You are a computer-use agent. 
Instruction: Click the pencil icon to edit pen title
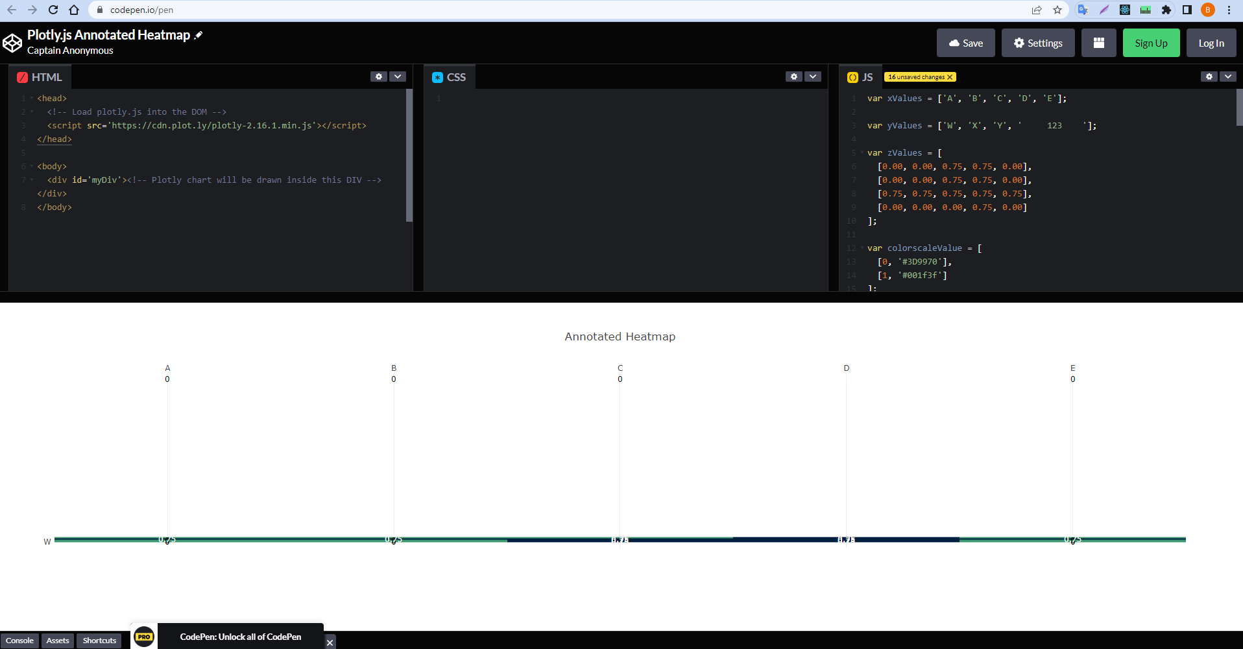198,34
